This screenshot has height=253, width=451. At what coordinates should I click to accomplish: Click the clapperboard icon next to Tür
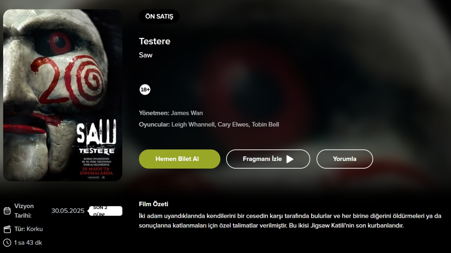(x=7, y=229)
